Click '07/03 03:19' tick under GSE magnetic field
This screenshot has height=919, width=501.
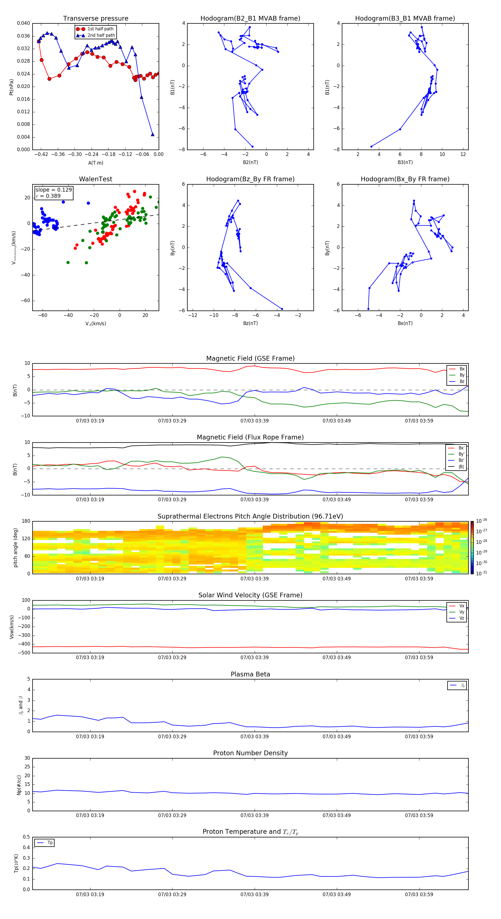90,421
